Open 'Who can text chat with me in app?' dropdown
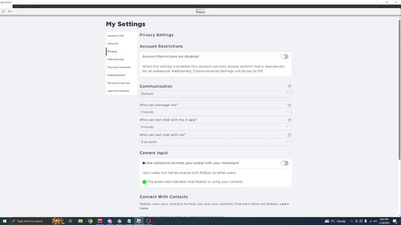401x225 pixels. 216,127
